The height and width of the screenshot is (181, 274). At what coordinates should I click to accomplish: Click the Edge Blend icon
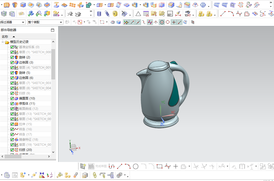171,5
